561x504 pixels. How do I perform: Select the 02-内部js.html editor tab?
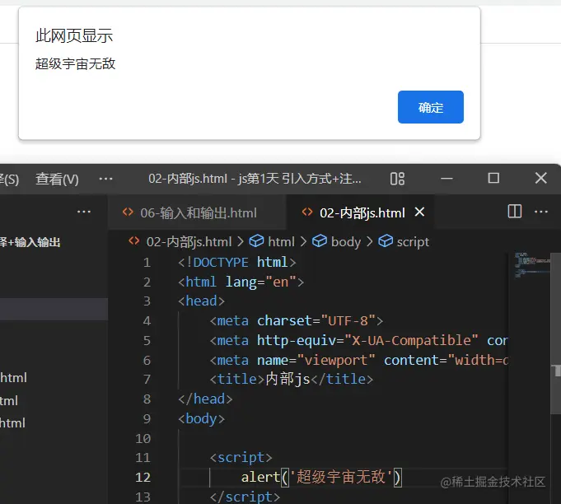coord(360,212)
